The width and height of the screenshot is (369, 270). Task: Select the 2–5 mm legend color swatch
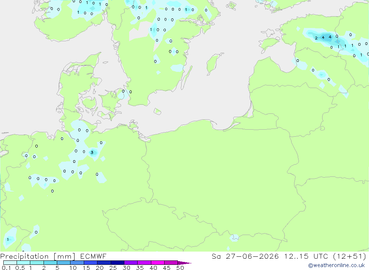50,263
